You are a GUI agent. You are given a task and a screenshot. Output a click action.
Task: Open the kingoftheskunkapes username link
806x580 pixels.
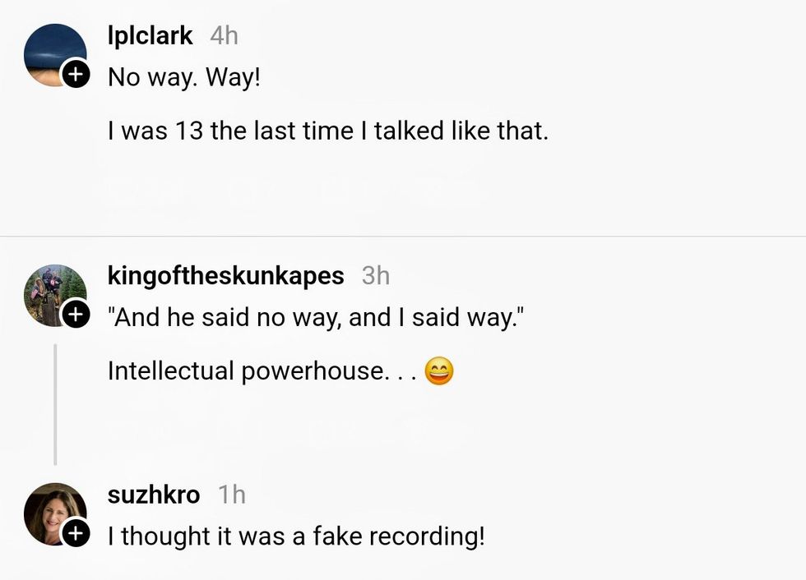225,275
